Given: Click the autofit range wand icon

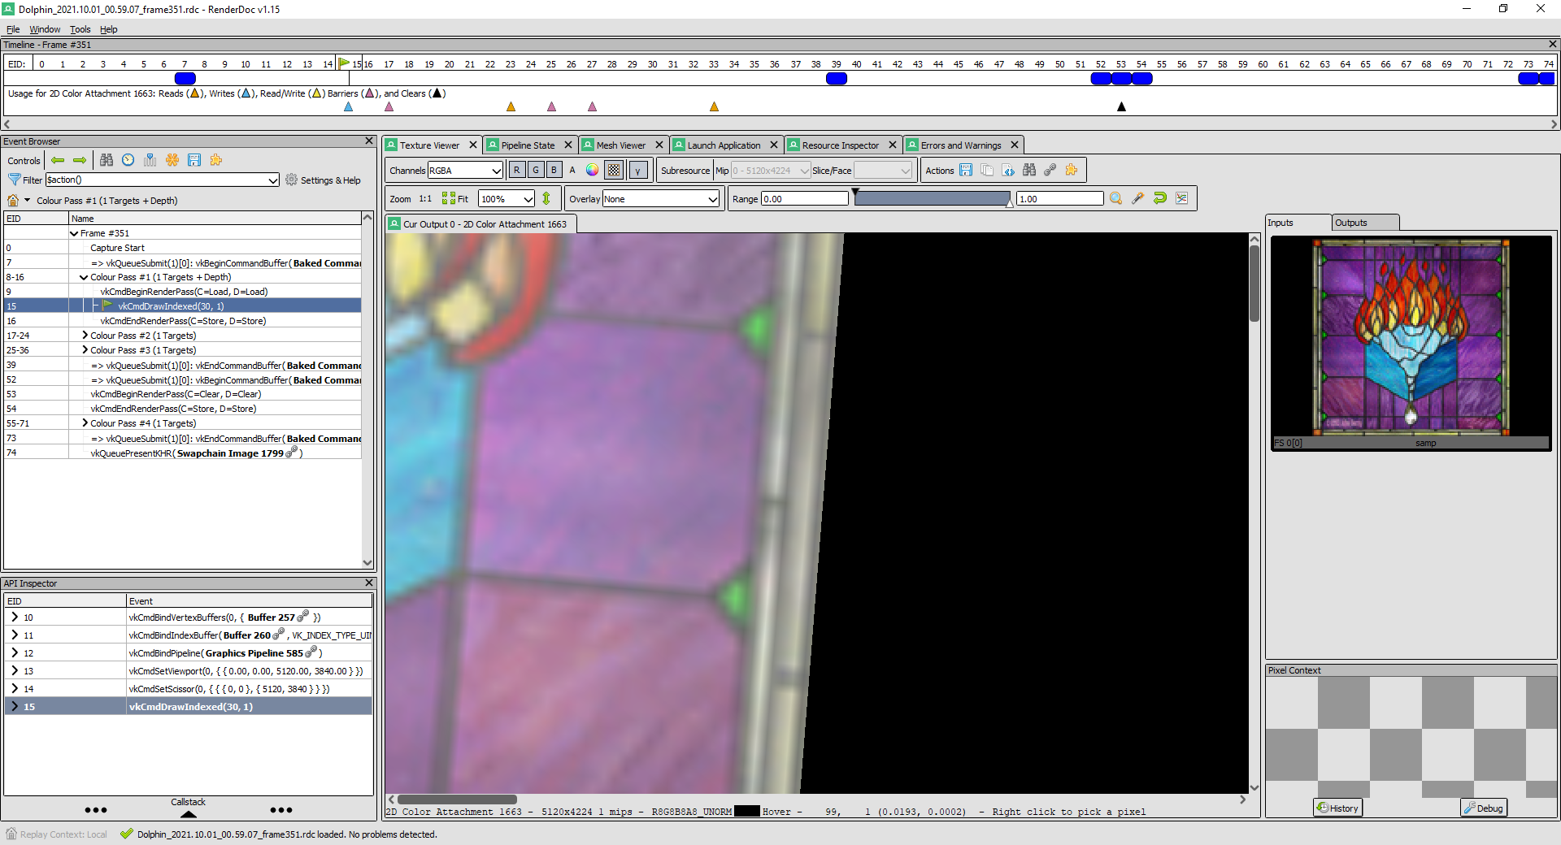Looking at the screenshot, I should [x=1138, y=198].
